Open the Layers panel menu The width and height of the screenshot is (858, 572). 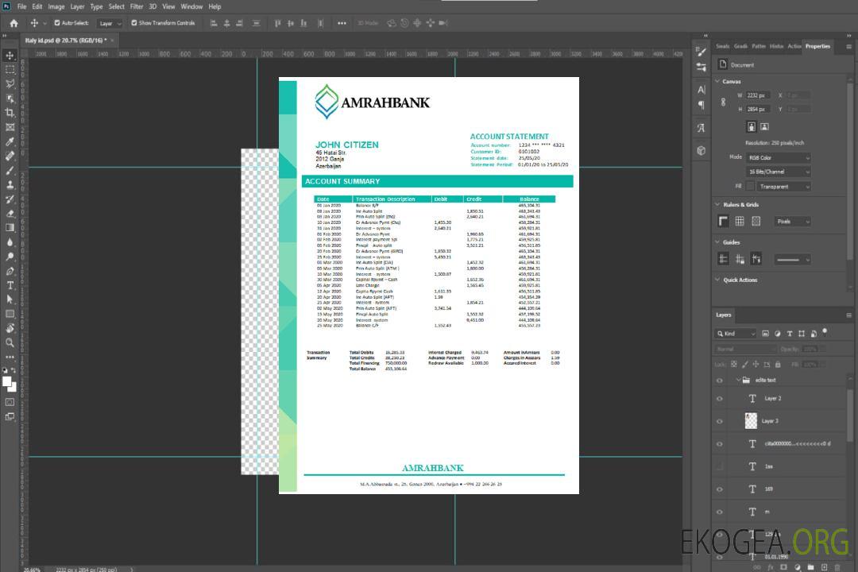pyautogui.click(x=848, y=315)
